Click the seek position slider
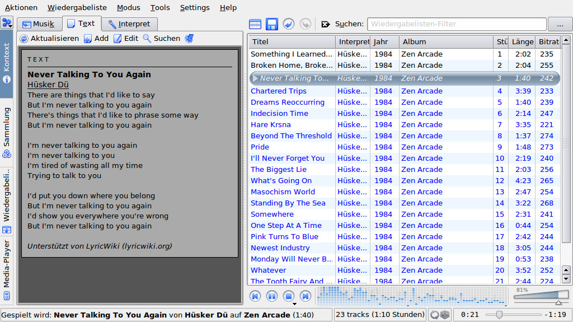This screenshot has width=573, height=322. click(x=513, y=315)
